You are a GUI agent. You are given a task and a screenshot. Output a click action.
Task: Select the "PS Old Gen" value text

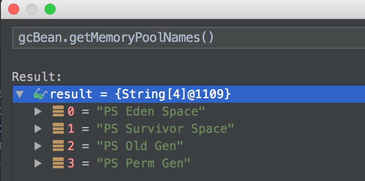(140, 146)
